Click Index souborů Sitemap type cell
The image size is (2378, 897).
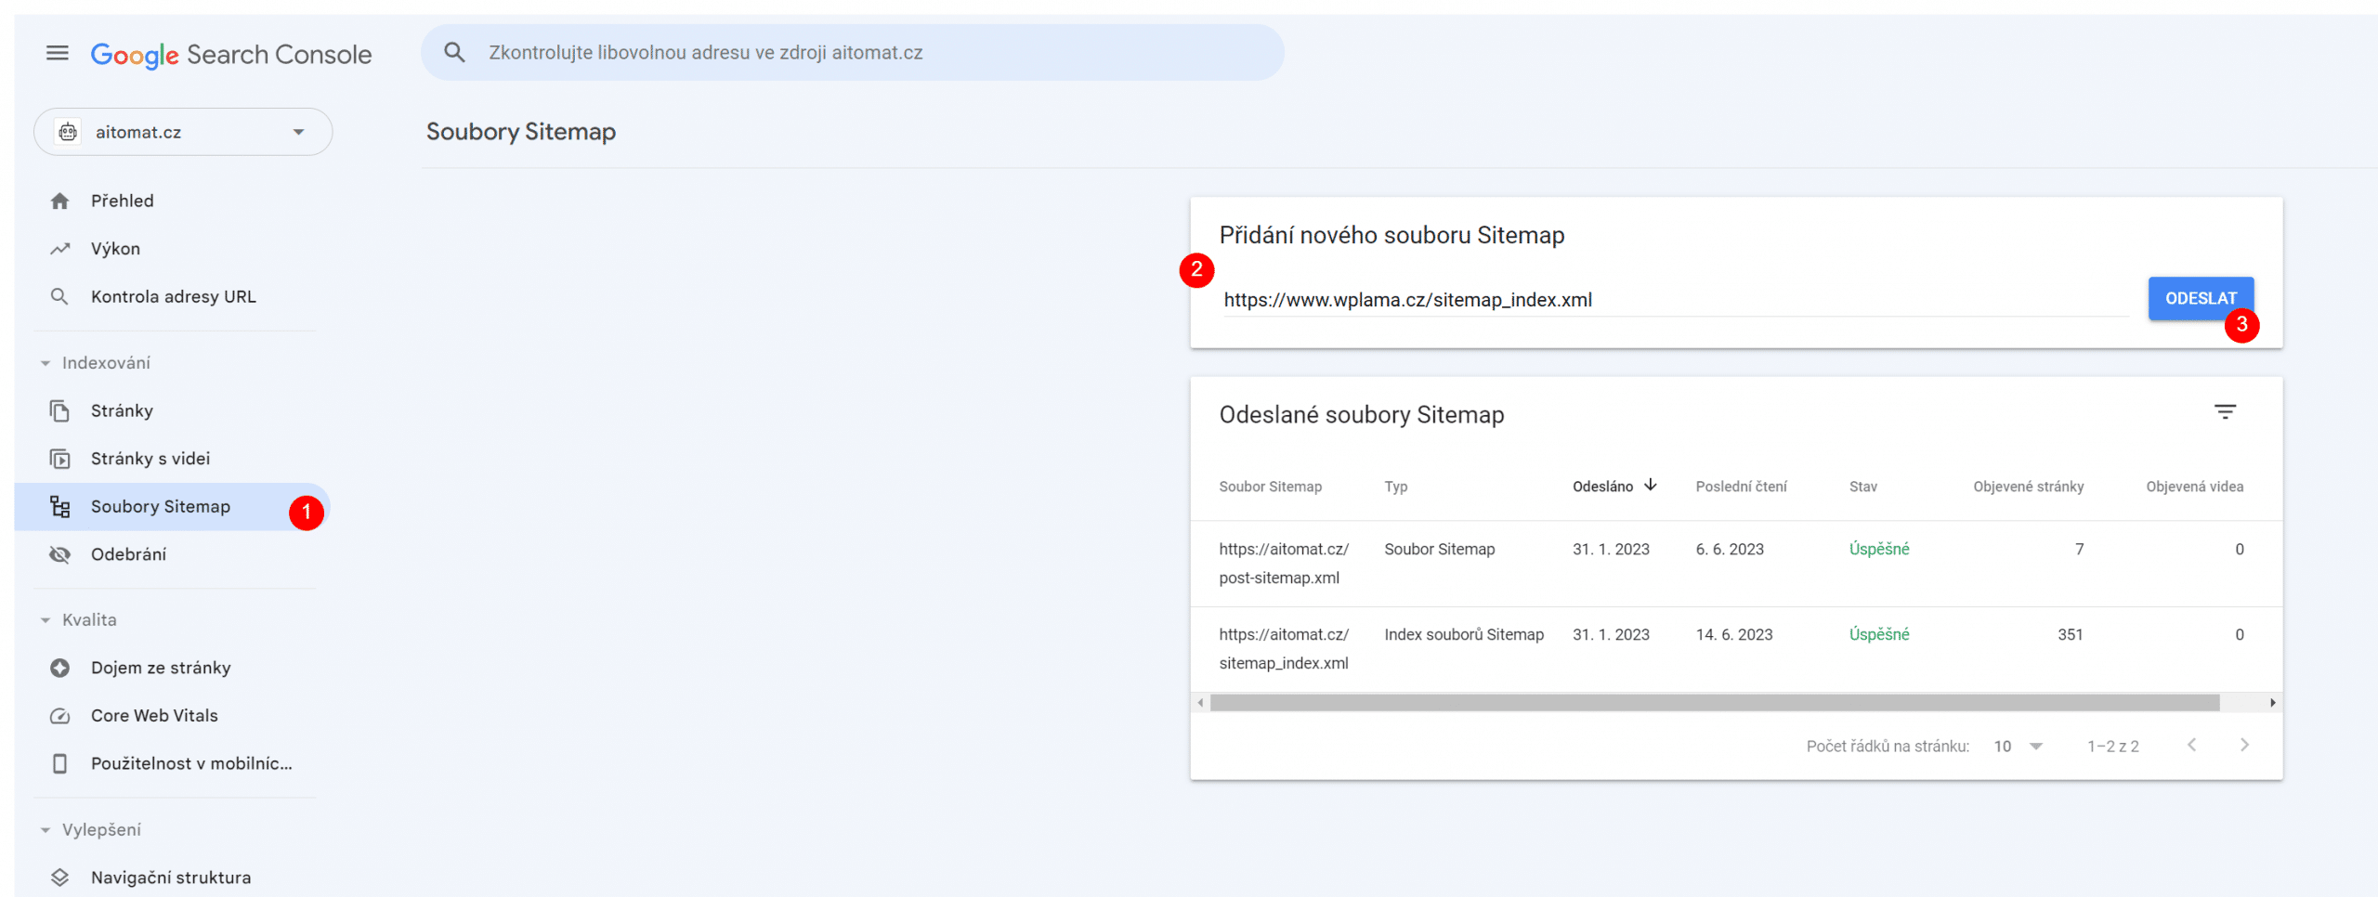click(x=1464, y=634)
